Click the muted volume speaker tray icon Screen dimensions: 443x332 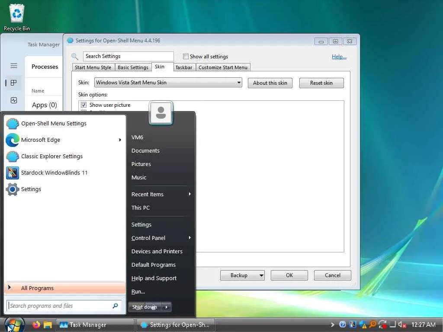[x=402, y=325]
